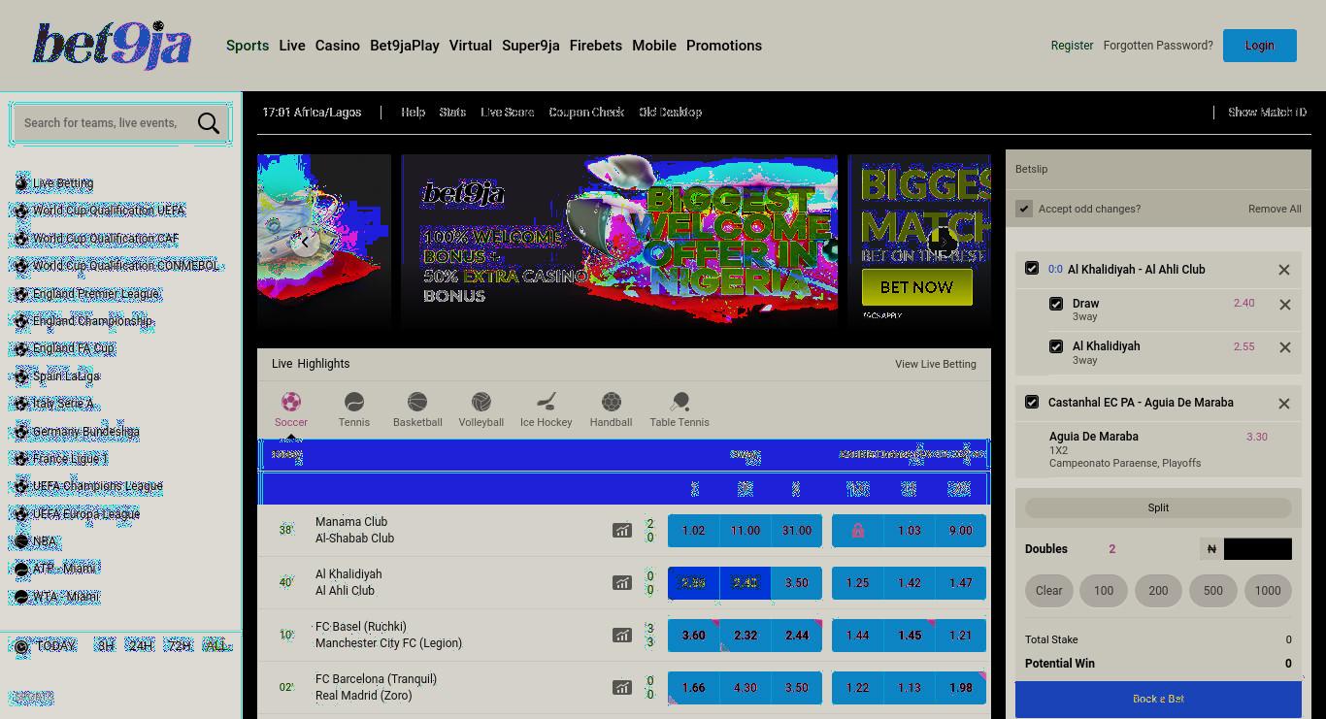Click the Split button
Viewport: 1326px width, 719px height.
(1158, 507)
